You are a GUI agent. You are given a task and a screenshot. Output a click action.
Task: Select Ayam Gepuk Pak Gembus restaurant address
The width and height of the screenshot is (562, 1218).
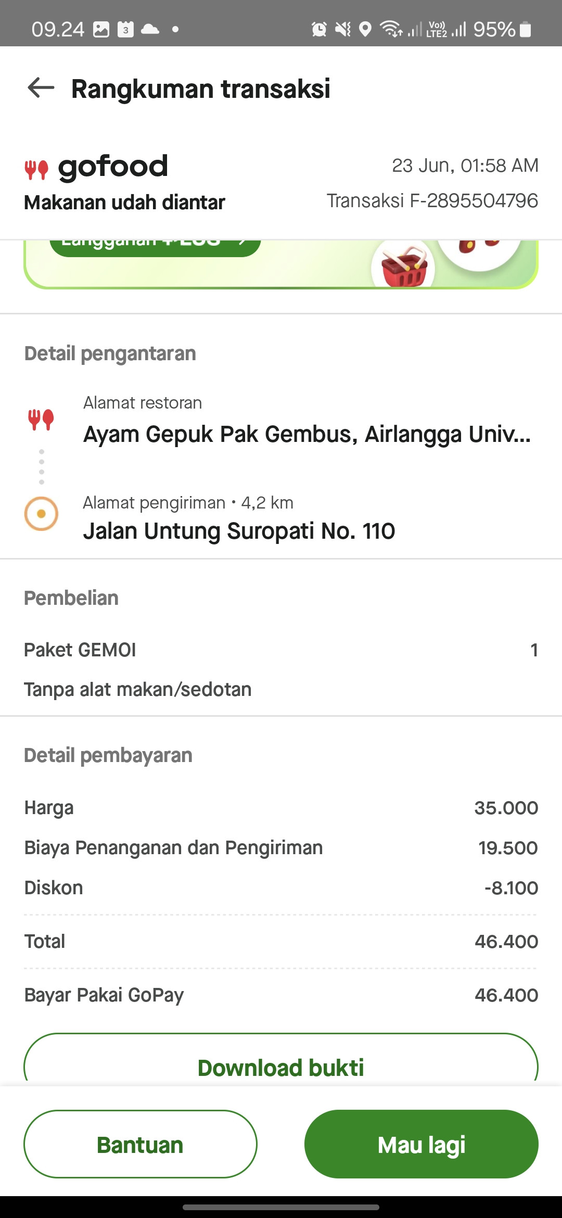coord(307,434)
